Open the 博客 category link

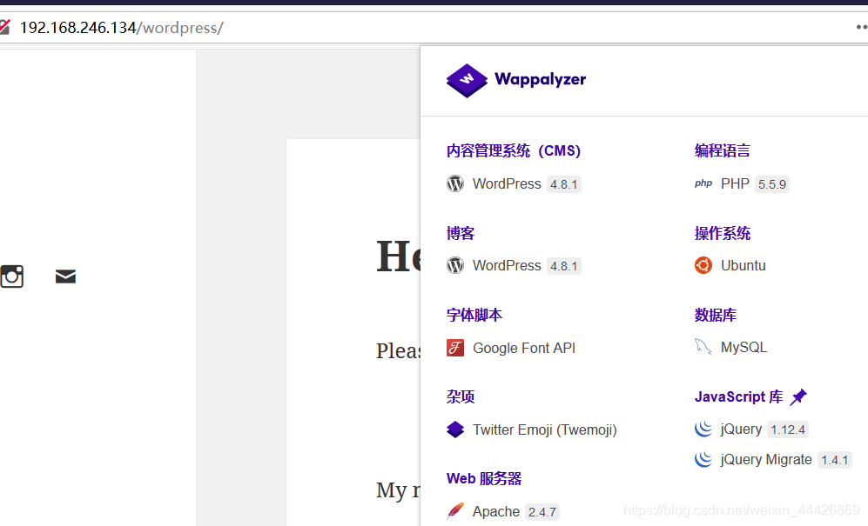460,233
